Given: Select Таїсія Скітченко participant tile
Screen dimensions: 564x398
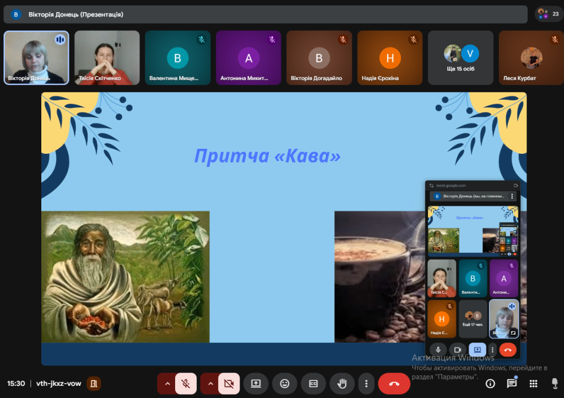Looking at the screenshot, I should point(107,57).
